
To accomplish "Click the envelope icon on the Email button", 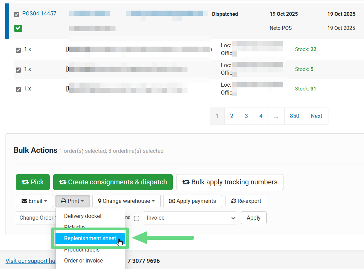I will [x=24, y=201].
